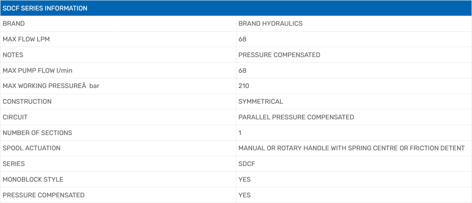Viewport: 472px width, 203px height.
Task: Click the "NUMBER OF SECTIONS" label
Action: pos(37,133)
